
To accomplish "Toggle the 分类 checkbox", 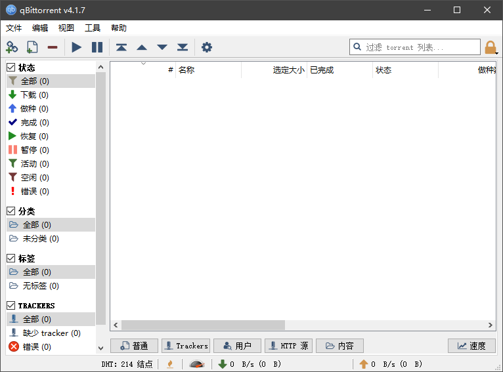I will [11, 211].
